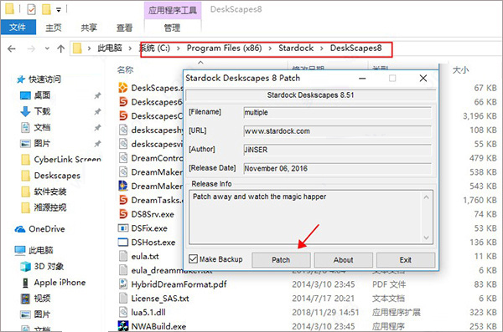The width and height of the screenshot is (503, 332).
Task: Click the 快速访问 star icon
Action: click(x=21, y=79)
